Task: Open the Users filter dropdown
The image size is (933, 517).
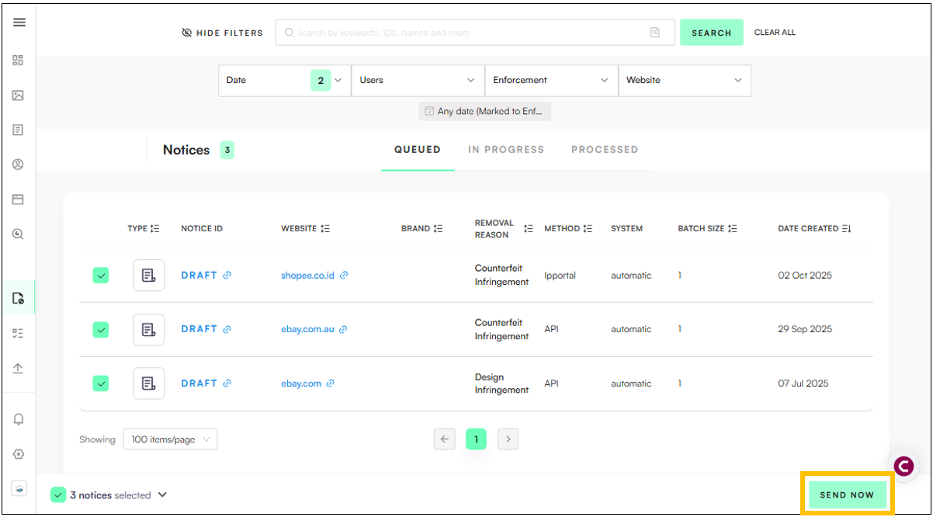Action: pyautogui.click(x=418, y=81)
